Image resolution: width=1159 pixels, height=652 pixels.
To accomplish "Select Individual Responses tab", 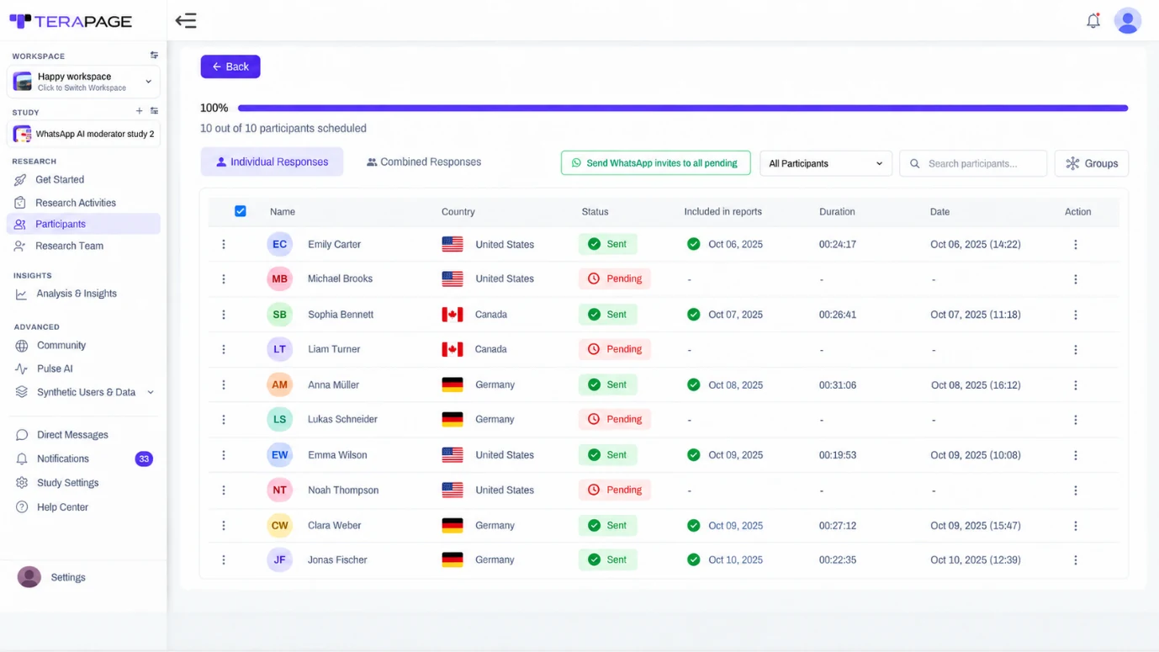I will pos(272,162).
